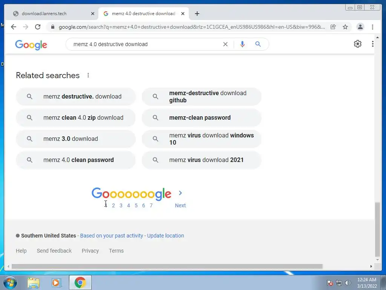Search memz-destructive download github suggestion
This screenshot has width=386, height=290.
click(x=201, y=96)
